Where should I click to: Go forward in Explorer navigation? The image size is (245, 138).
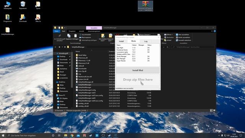click(x=59, y=47)
